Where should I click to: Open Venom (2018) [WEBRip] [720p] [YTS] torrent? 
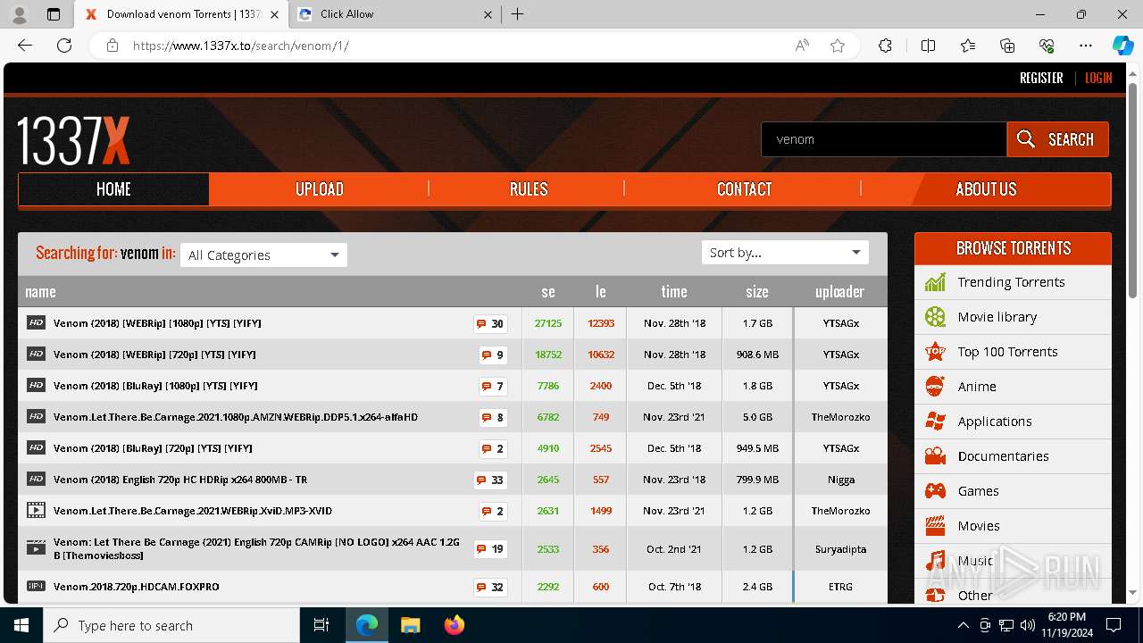point(154,355)
